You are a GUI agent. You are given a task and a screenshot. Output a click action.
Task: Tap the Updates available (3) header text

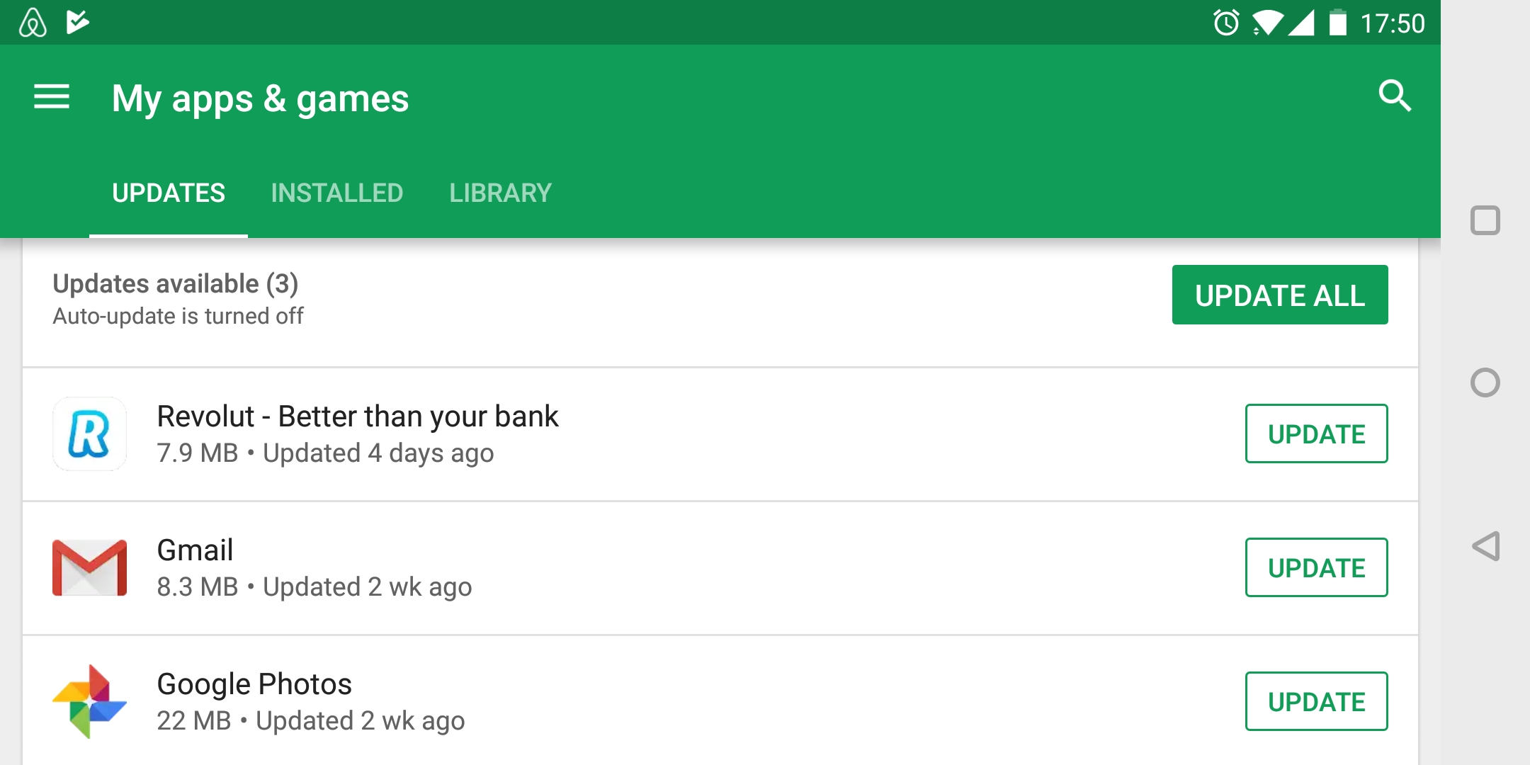tap(176, 284)
